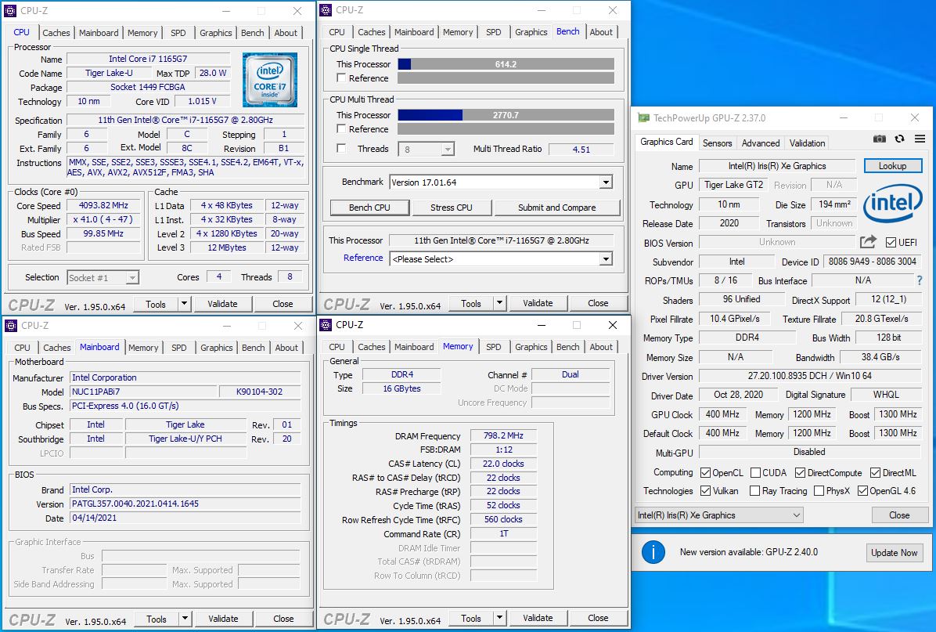
Task: Click Bench CPU button
Action: [369, 208]
